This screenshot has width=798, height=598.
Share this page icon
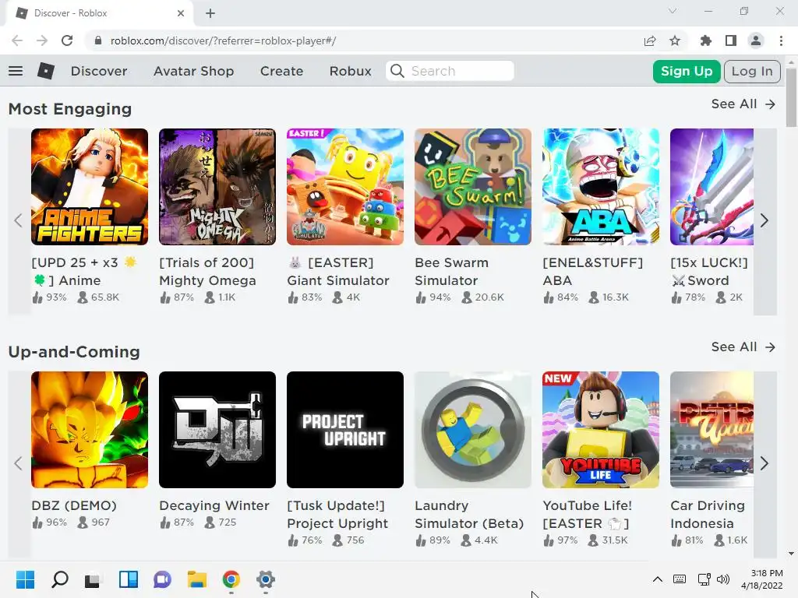click(x=650, y=40)
